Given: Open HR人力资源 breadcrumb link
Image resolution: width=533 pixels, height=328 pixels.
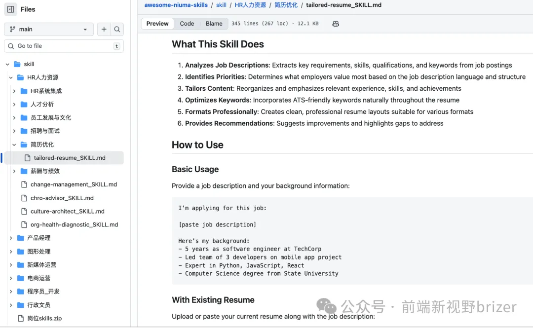Looking at the screenshot, I should coord(250,5).
